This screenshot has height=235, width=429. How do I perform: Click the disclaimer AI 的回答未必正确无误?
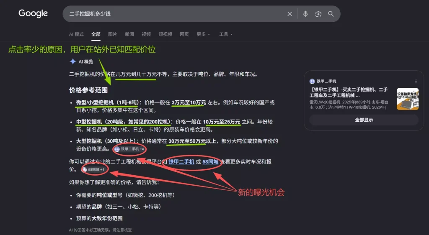coord(101,230)
